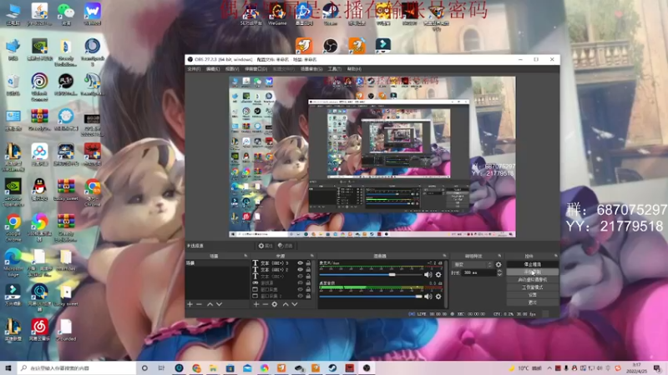Move scene up in Scenes dock

[210, 304]
